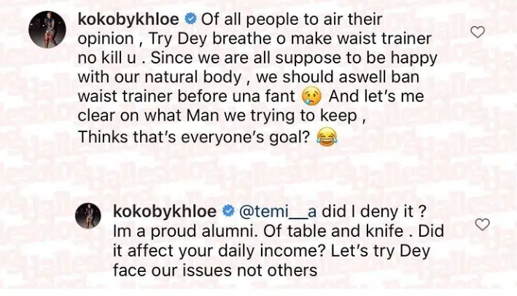Like the reply mentioning @temi__a with heart

click(482, 225)
